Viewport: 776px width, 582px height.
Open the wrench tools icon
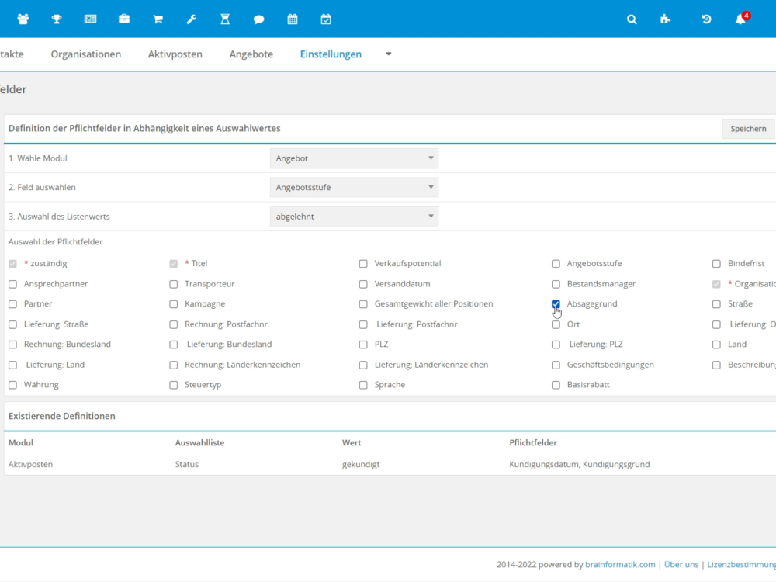(x=192, y=19)
